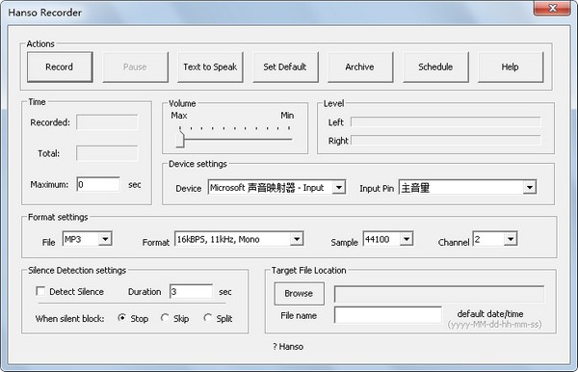
Task: Click Browse for target file location
Action: click(x=299, y=294)
